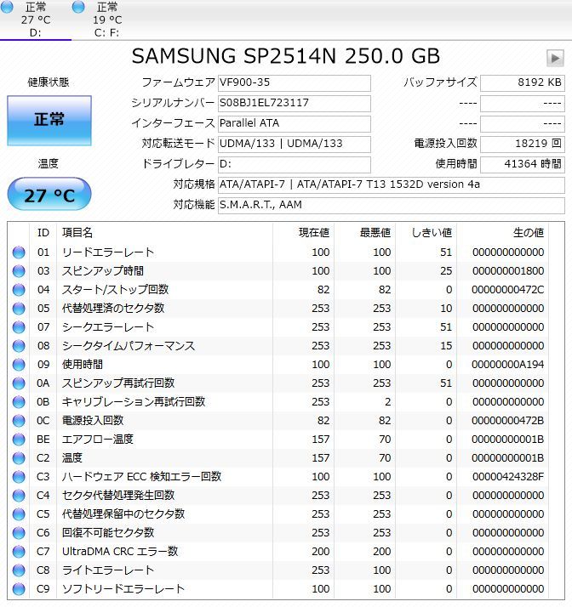Select the 代替処理済のセクタ数 attribute name
The width and height of the screenshot is (572, 607).
[x=113, y=309]
